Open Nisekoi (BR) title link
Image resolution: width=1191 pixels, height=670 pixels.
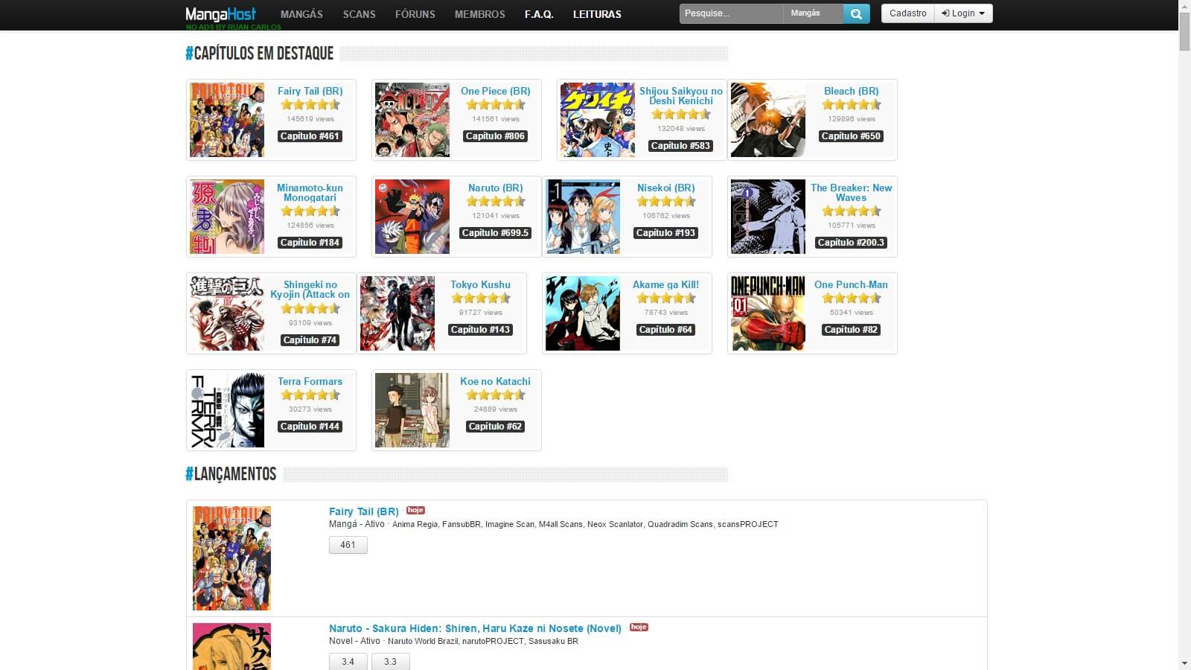pyautogui.click(x=666, y=188)
